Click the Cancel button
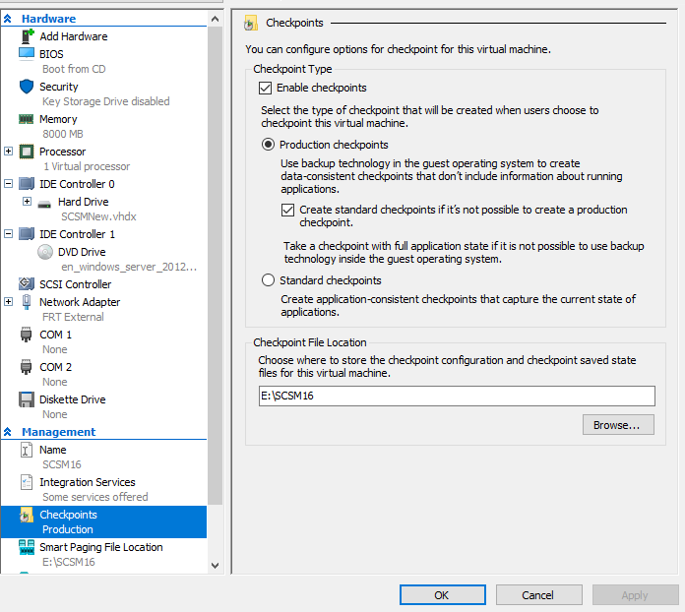 click(538, 595)
